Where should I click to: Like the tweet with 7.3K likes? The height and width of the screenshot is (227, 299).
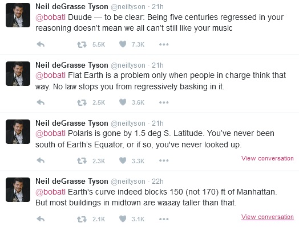pyautogui.click(x=123, y=44)
